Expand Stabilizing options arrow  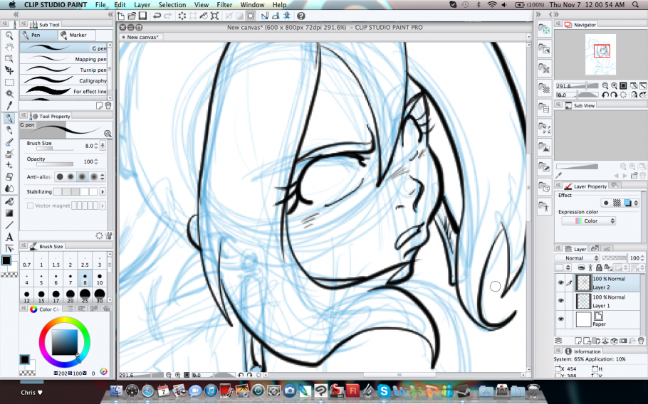click(103, 192)
